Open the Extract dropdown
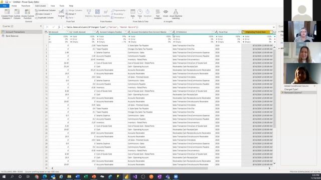Image resolution: width=321 pixels, height=180 pixels. tap(71, 14)
